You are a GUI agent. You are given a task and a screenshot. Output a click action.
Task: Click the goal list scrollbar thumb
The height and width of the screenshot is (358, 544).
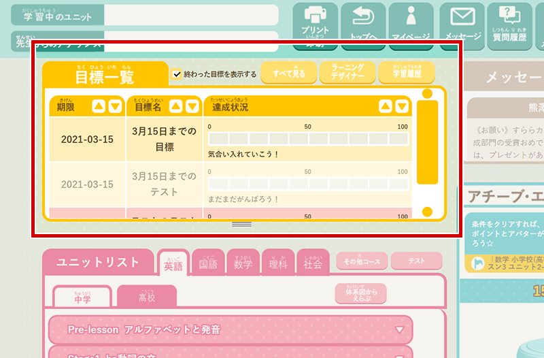428,142
